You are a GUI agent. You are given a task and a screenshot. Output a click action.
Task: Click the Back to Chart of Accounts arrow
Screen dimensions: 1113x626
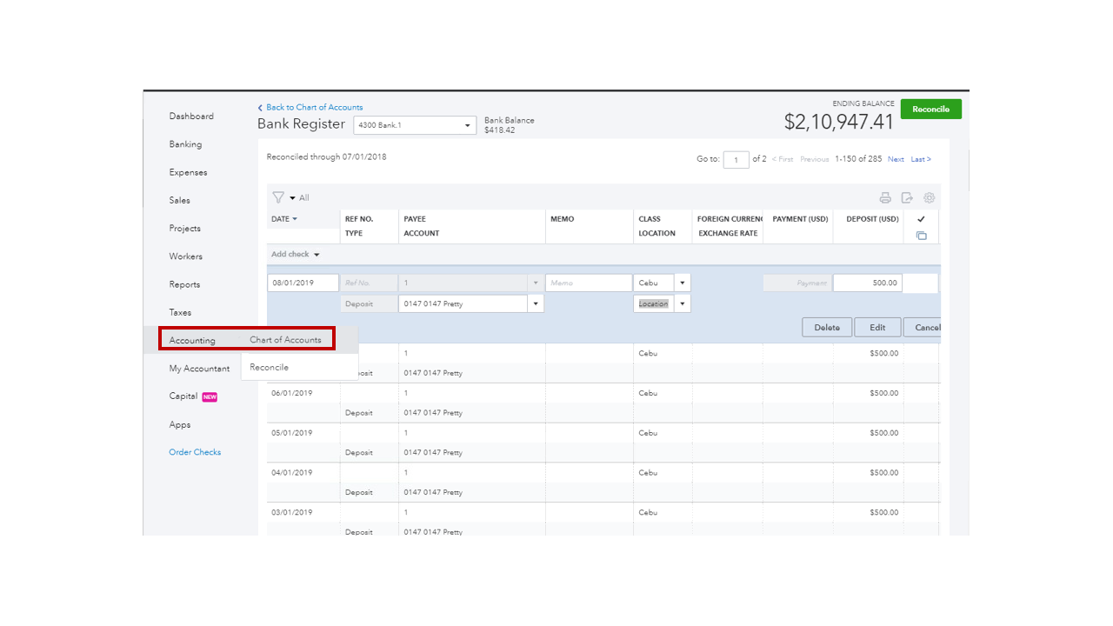coord(260,108)
